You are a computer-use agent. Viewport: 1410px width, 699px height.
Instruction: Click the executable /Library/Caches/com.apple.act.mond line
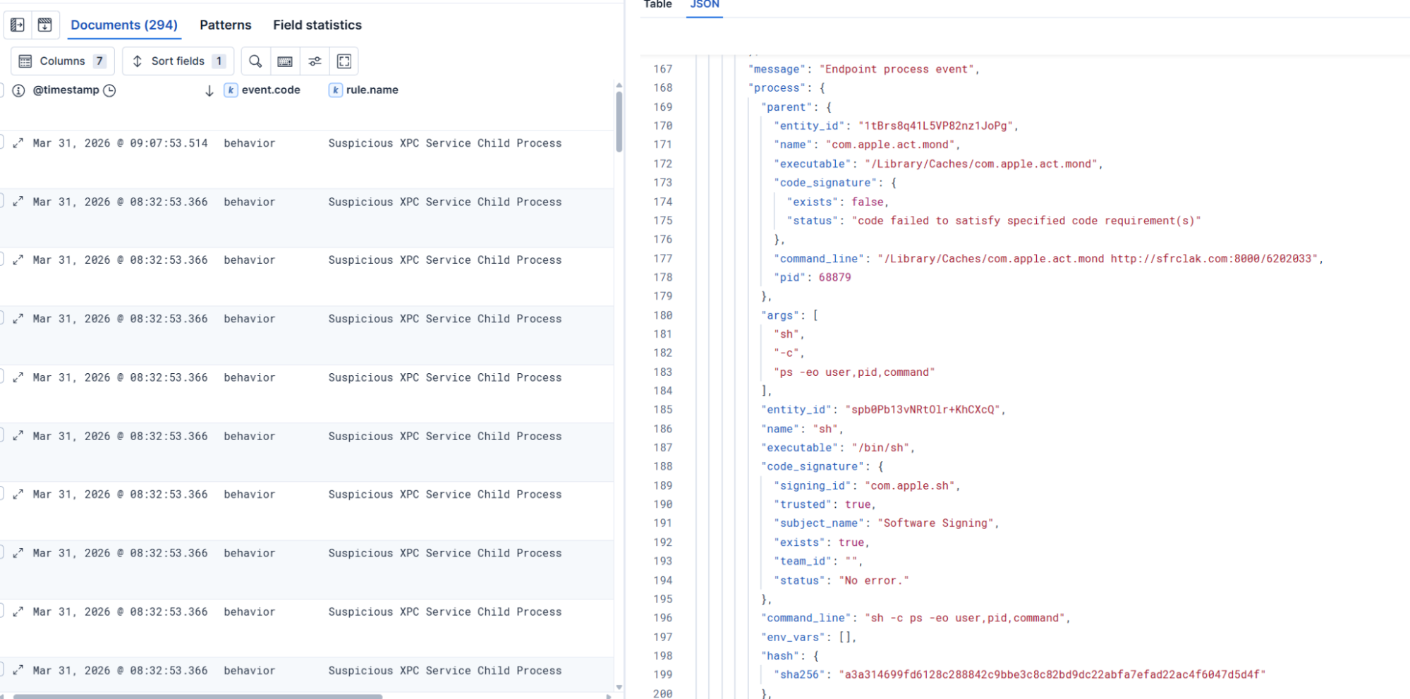[937, 164]
